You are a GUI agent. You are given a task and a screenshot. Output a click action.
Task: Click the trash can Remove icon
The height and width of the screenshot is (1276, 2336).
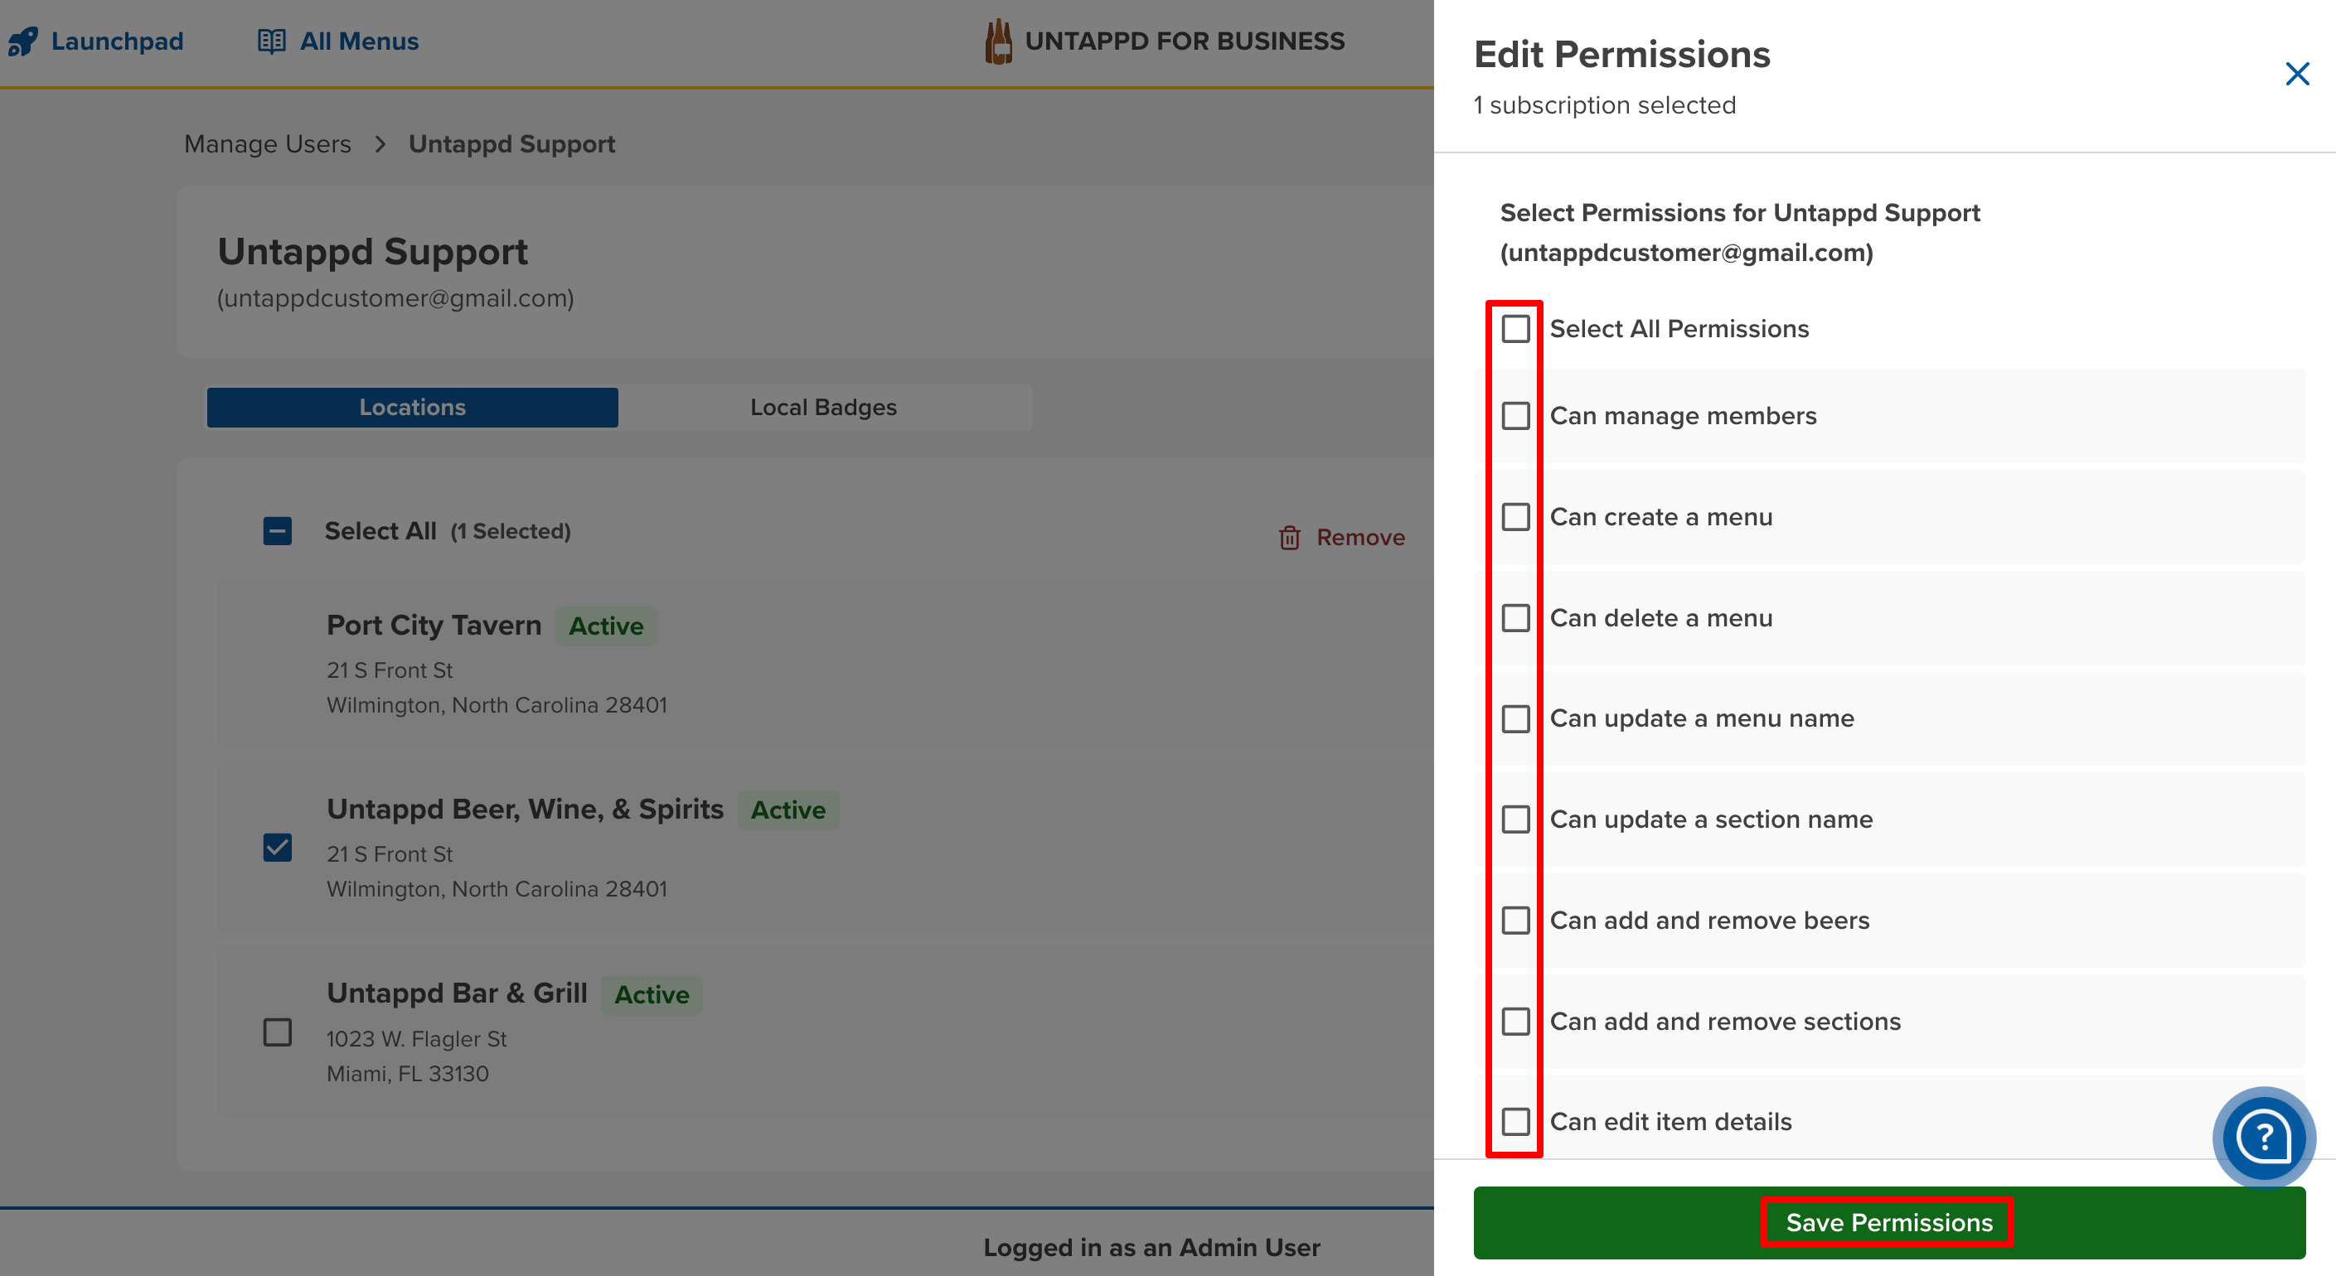tap(1288, 539)
